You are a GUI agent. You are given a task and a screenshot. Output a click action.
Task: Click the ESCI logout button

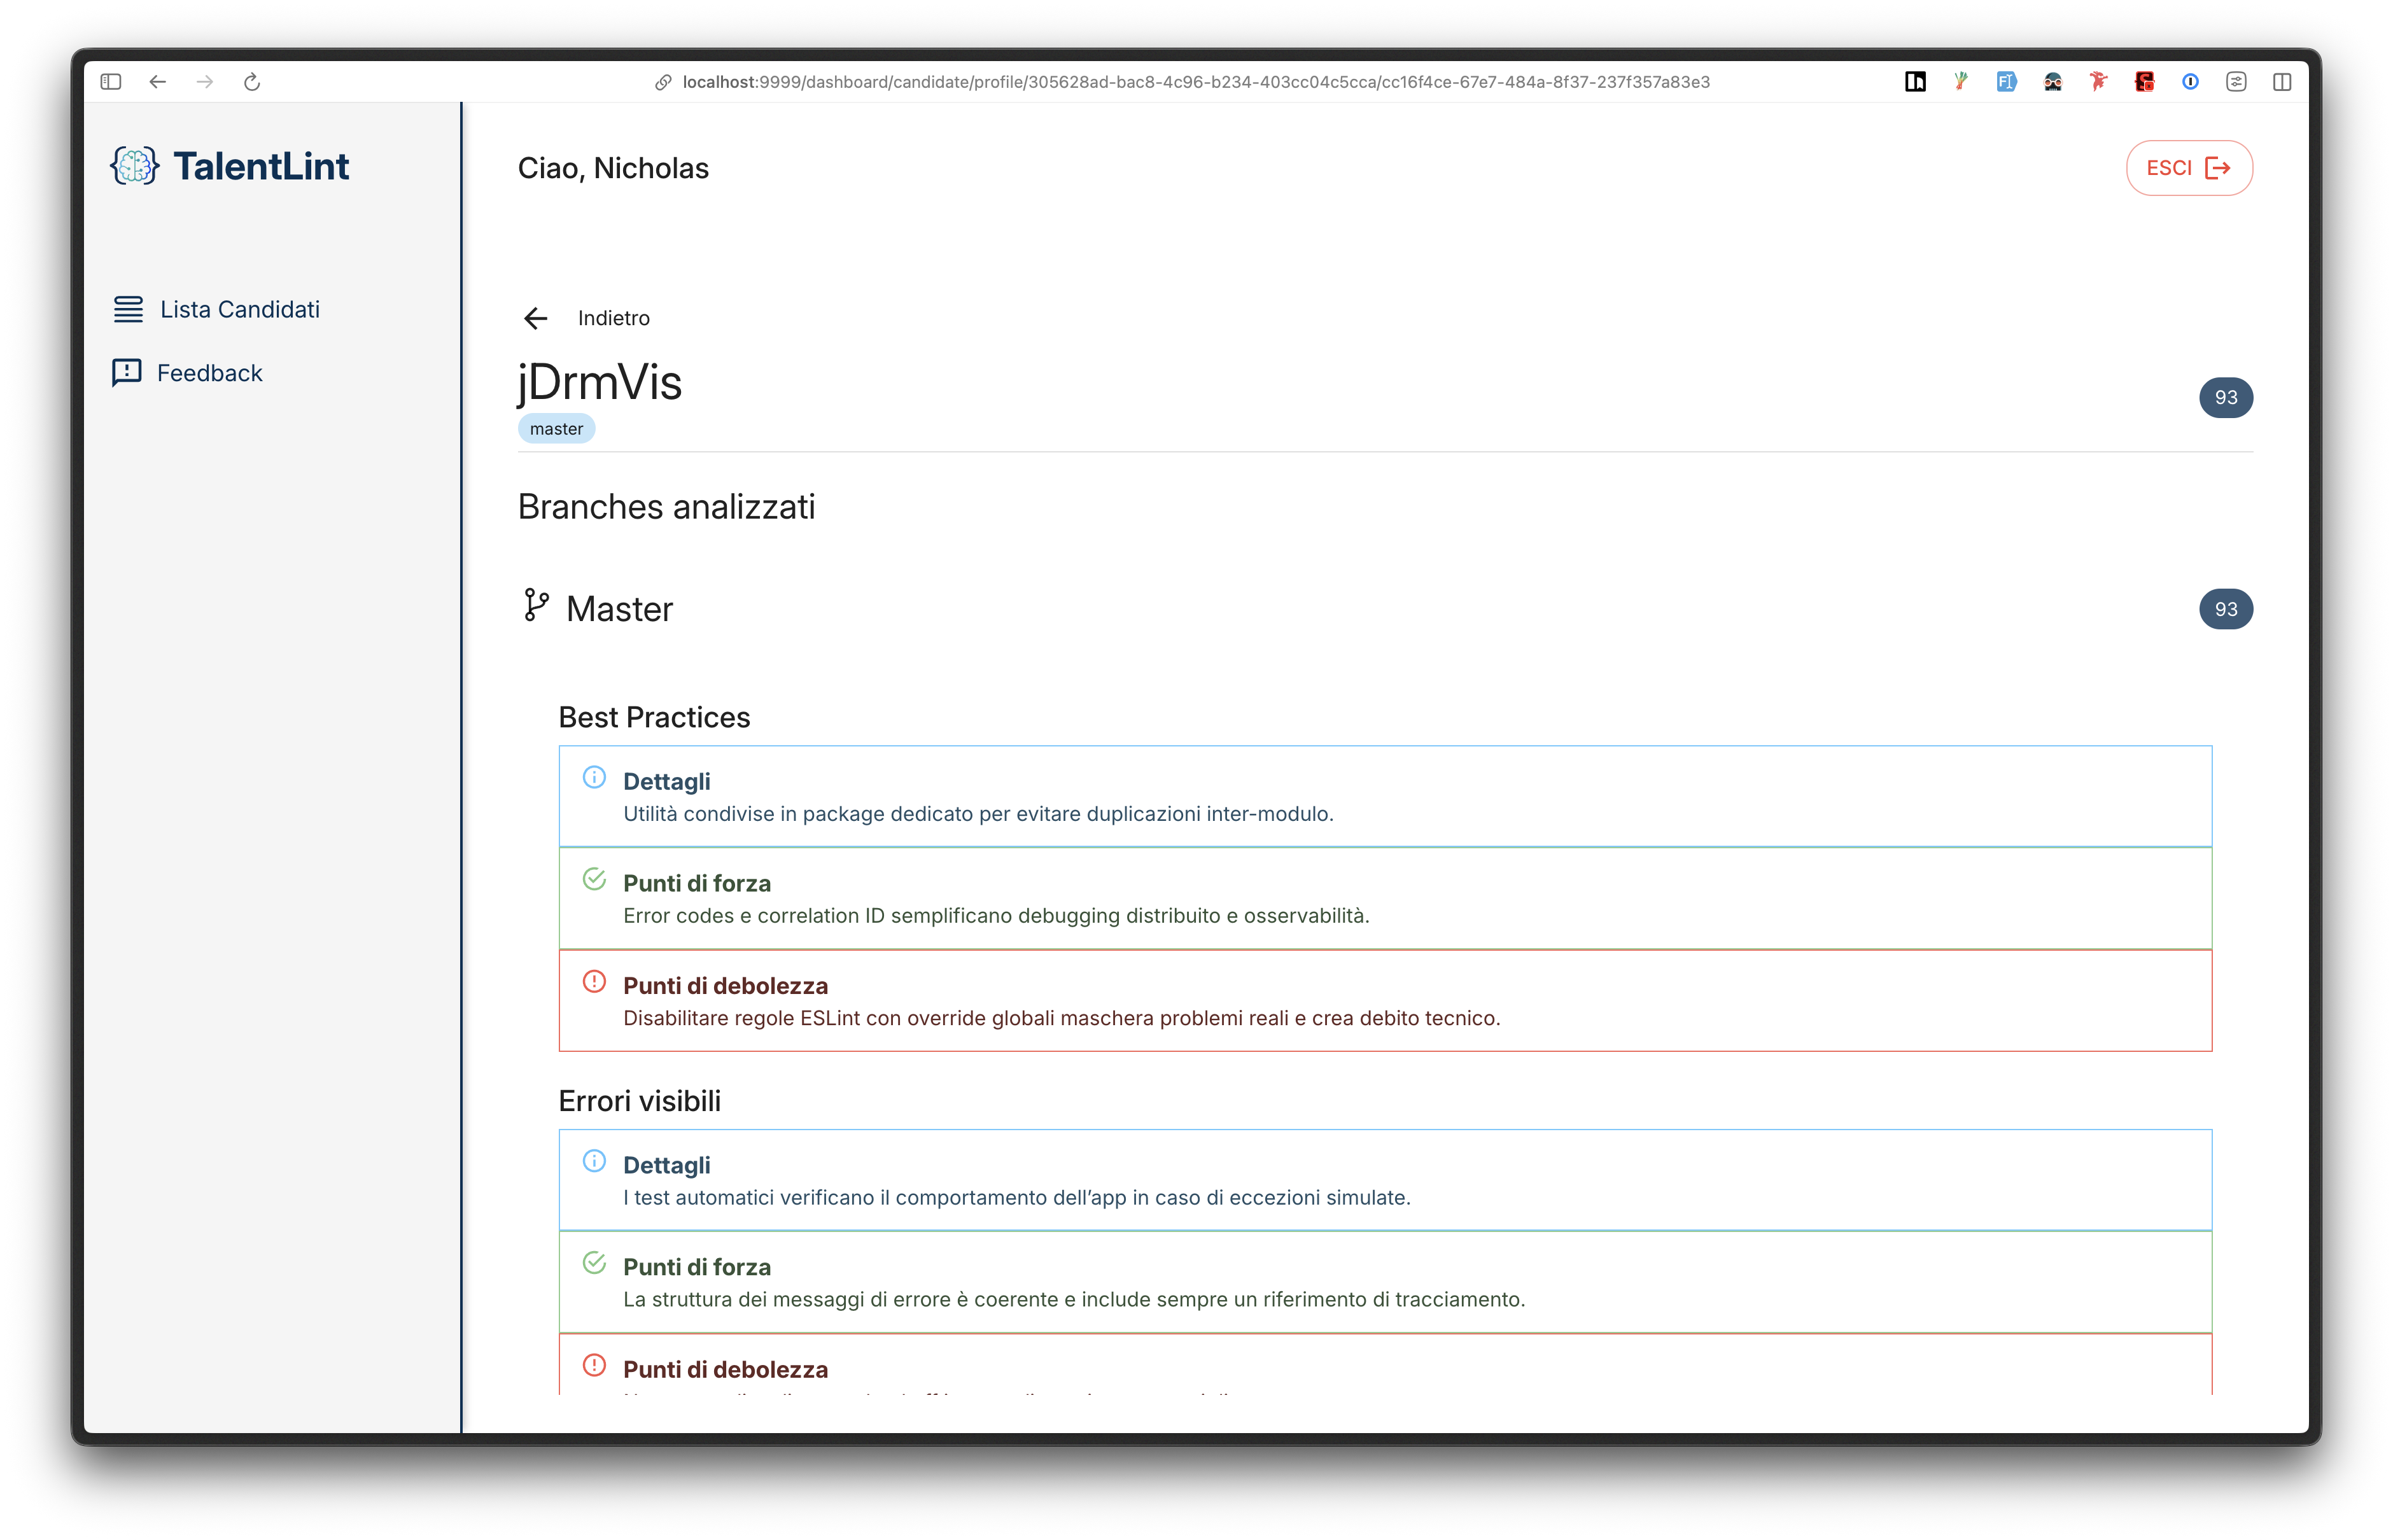2188,168
